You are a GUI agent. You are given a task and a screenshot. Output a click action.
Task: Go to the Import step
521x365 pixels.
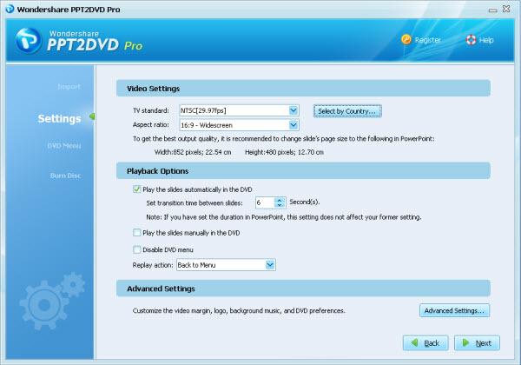coord(69,87)
